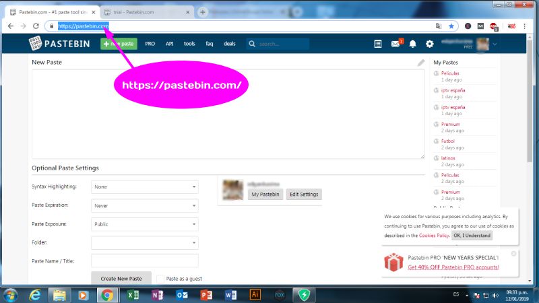Open the green shield app in taskbar
The image size is (539, 303).
click(305, 295)
